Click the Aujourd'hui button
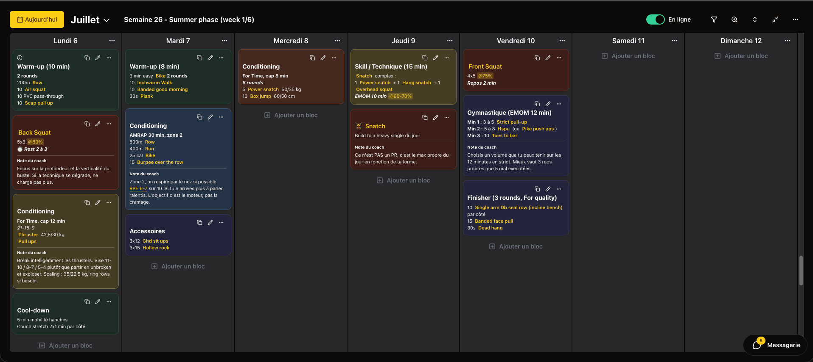The image size is (813, 362). [x=37, y=19]
